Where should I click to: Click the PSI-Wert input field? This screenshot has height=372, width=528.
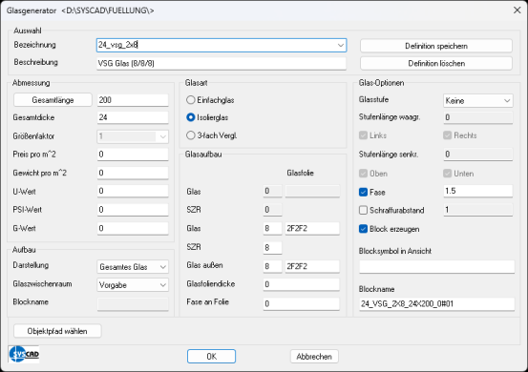(x=133, y=210)
